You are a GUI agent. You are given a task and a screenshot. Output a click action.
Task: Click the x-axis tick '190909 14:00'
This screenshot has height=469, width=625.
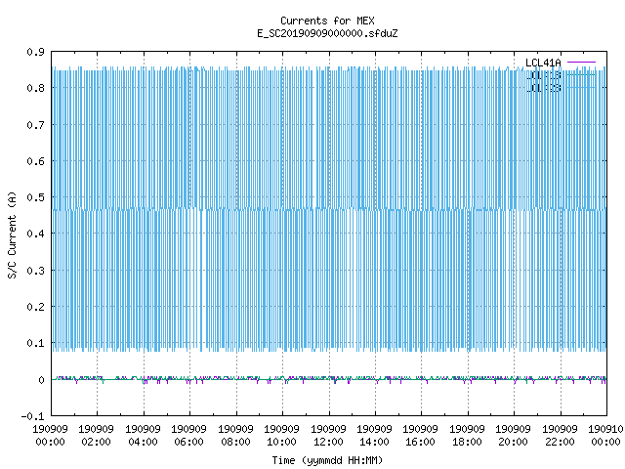pos(374,436)
